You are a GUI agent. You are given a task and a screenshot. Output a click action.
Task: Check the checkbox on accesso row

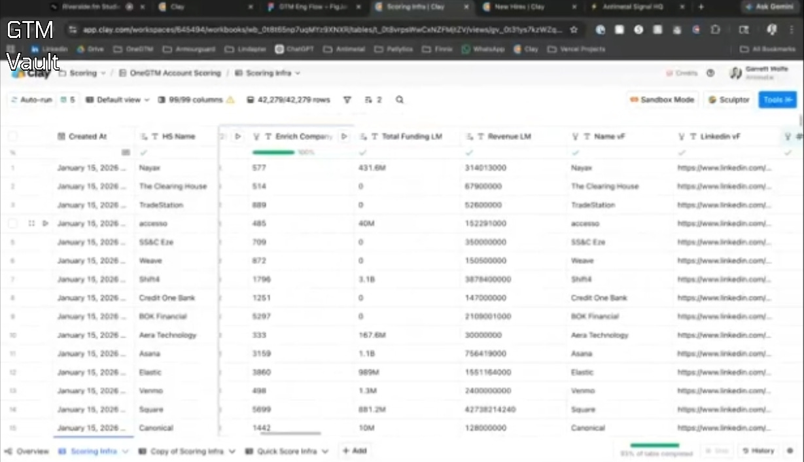pos(13,223)
